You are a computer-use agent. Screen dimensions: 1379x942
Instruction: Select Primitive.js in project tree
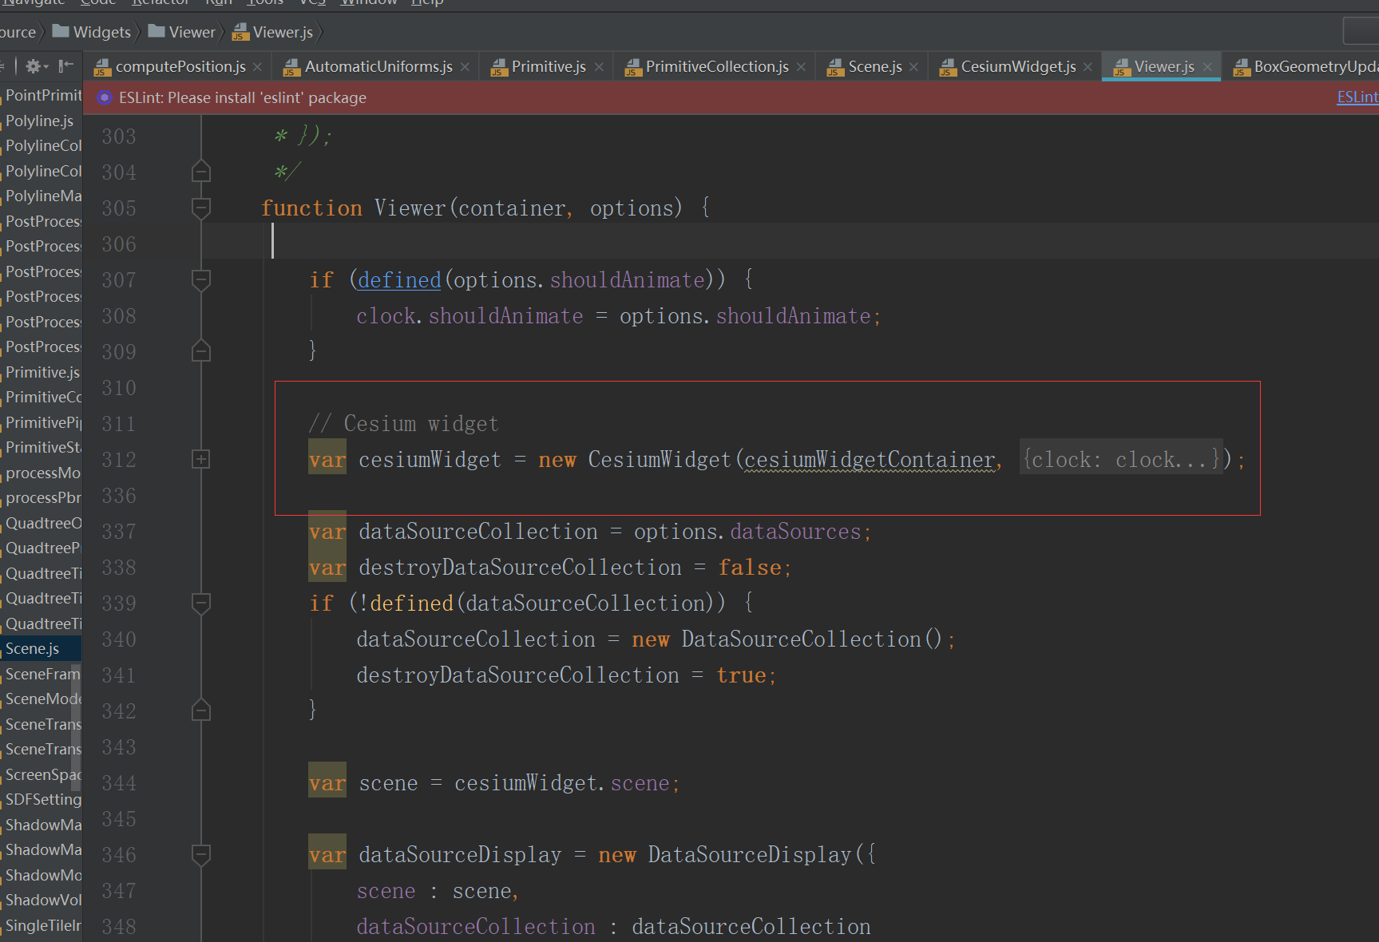[x=41, y=372]
